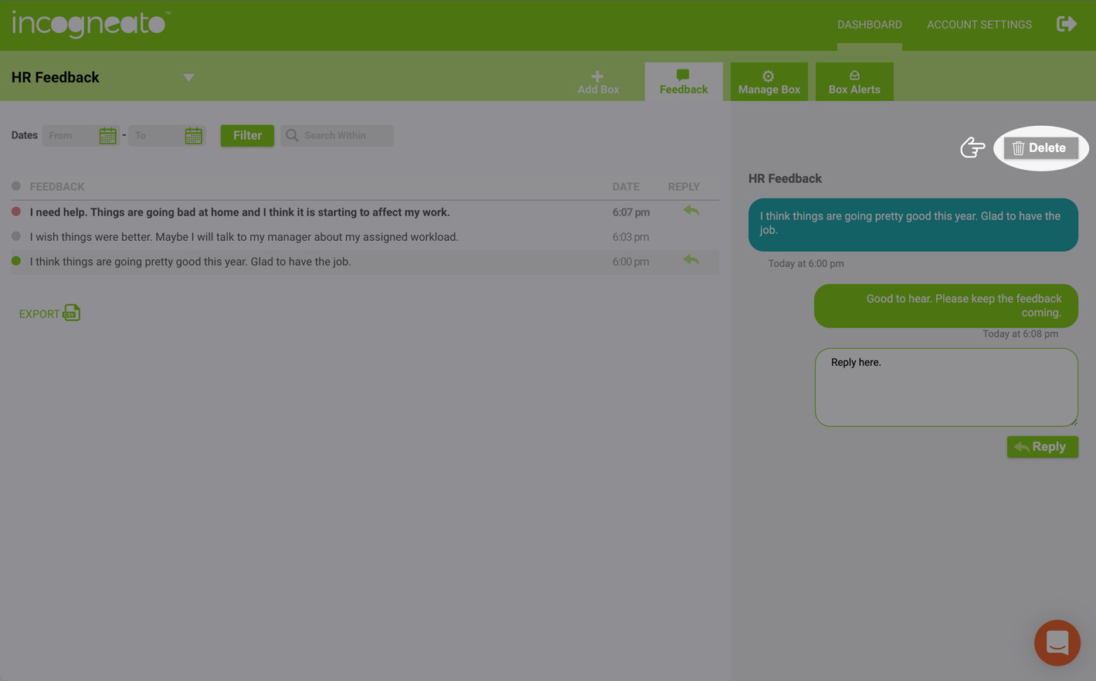1096x681 pixels.
Task: Switch to the Manage Box tab
Action: click(x=769, y=82)
